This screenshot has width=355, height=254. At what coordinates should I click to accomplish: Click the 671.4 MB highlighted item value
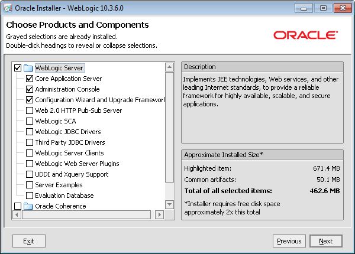pos(327,168)
